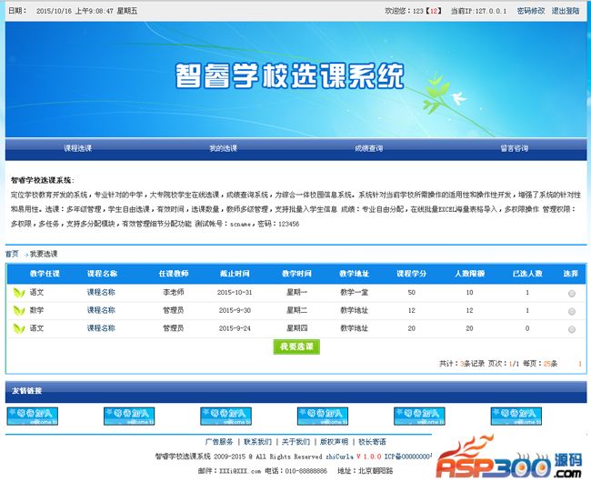Image resolution: width=591 pixels, height=482 pixels.
Task: Open the 我的选课 navigation tab
Action: click(223, 148)
